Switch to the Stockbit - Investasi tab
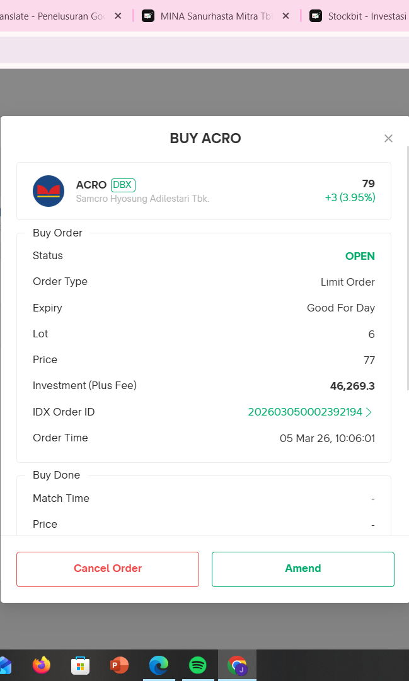 [366, 16]
